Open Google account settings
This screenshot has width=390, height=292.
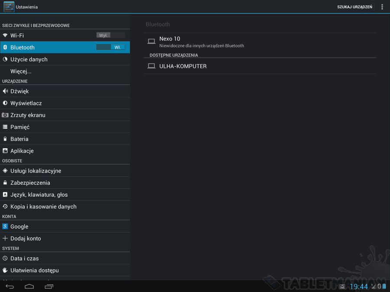[x=65, y=226]
